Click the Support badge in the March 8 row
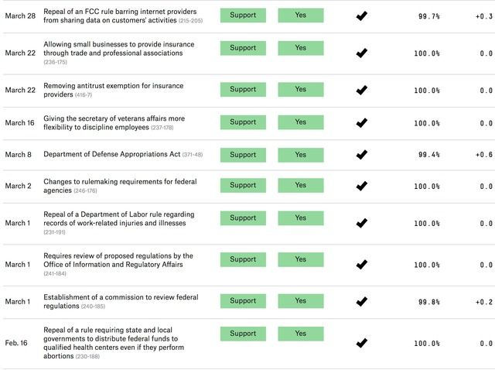The image size is (495, 370). (x=243, y=154)
